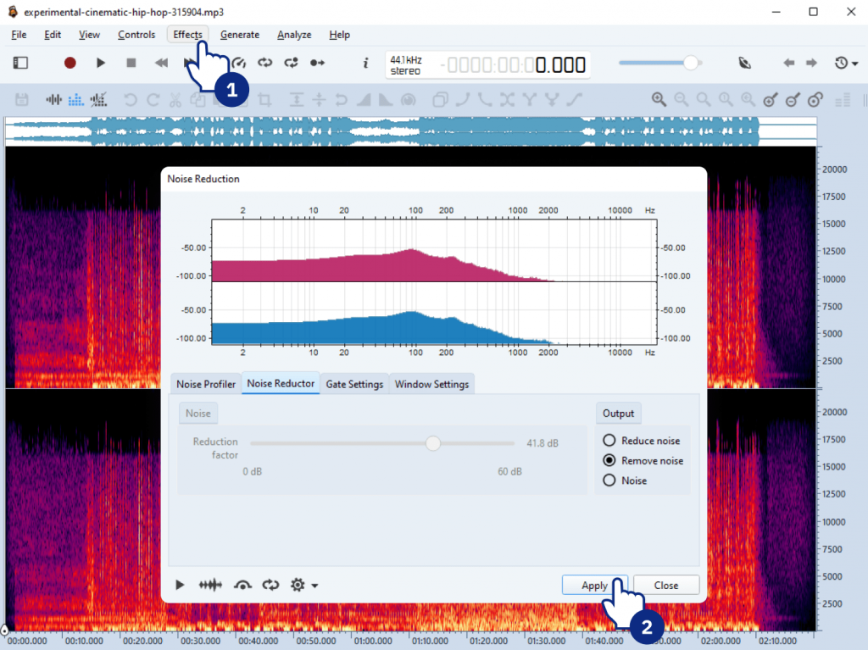Click the marker icon with circle outline
Screen dimensions: 868x650
[815, 100]
